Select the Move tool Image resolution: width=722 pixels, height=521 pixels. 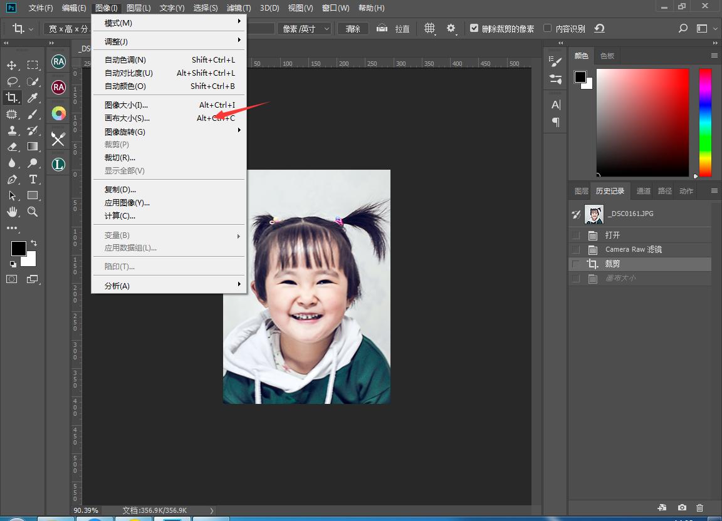point(11,65)
